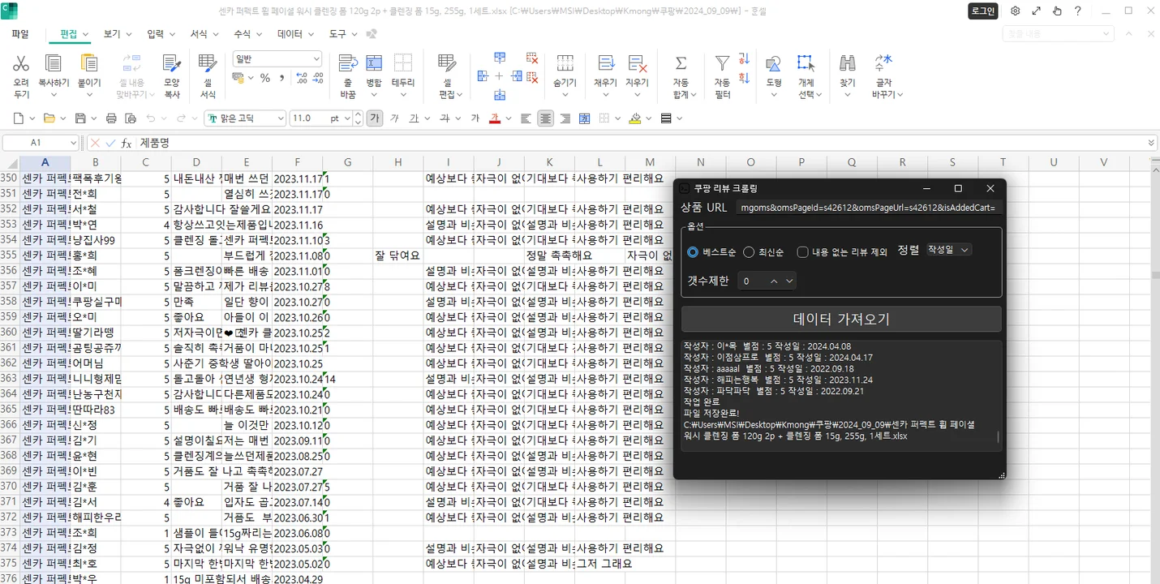
Task: Apply the comma number style
Action: pyautogui.click(x=281, y=78)
